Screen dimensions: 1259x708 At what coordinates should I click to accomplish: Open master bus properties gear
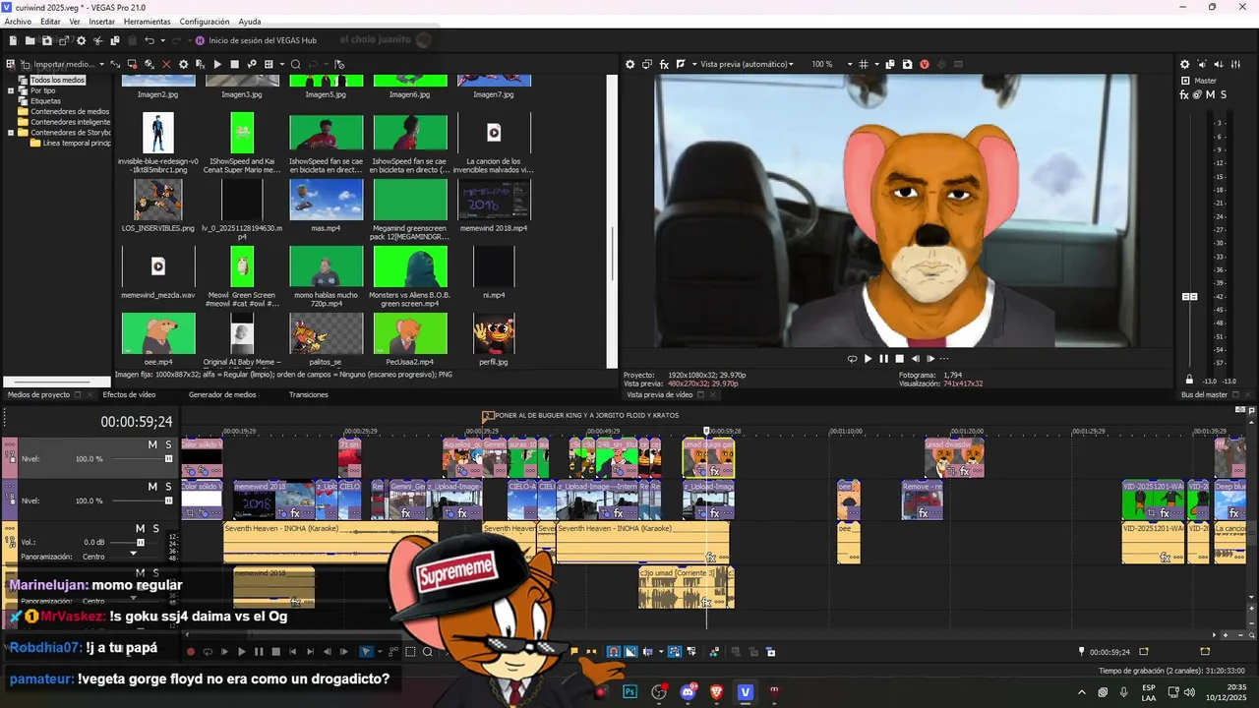click(x=1184, y=64)
